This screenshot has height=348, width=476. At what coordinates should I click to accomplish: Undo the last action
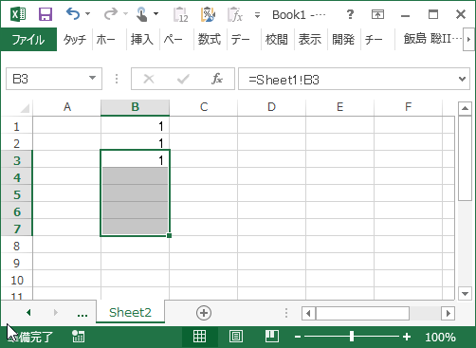tap(73, 14)
